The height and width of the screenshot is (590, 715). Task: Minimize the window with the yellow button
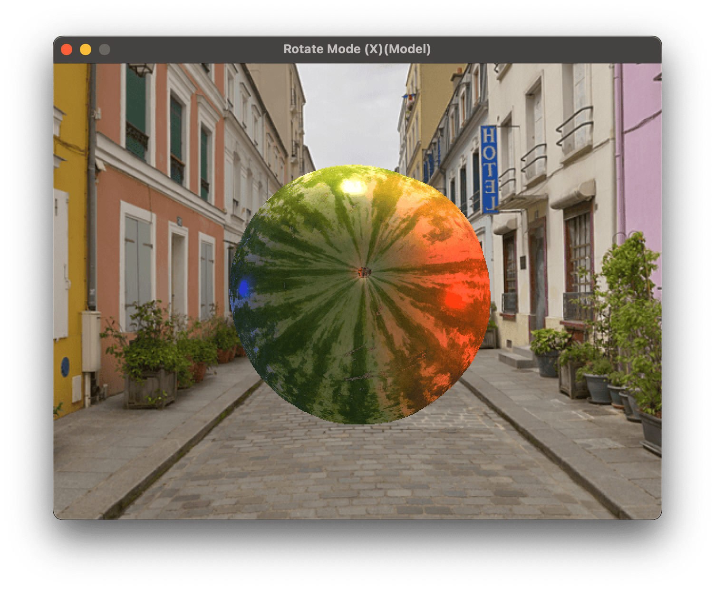point(86,49)
